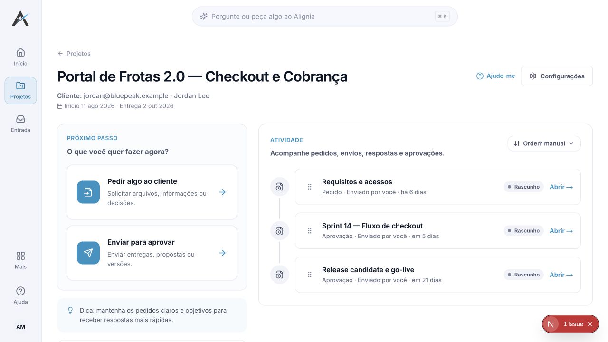Open the Entrada inbox
Screen dimensions: 608x342
[20, 123]
